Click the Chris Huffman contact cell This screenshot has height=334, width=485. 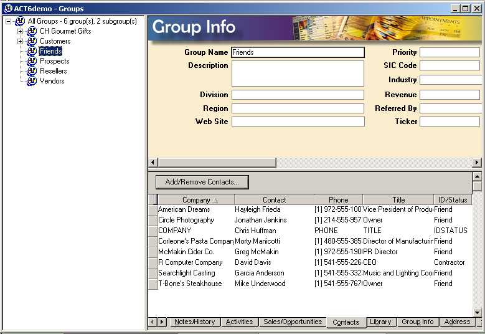pyautogui.click(x=274, y=231)
